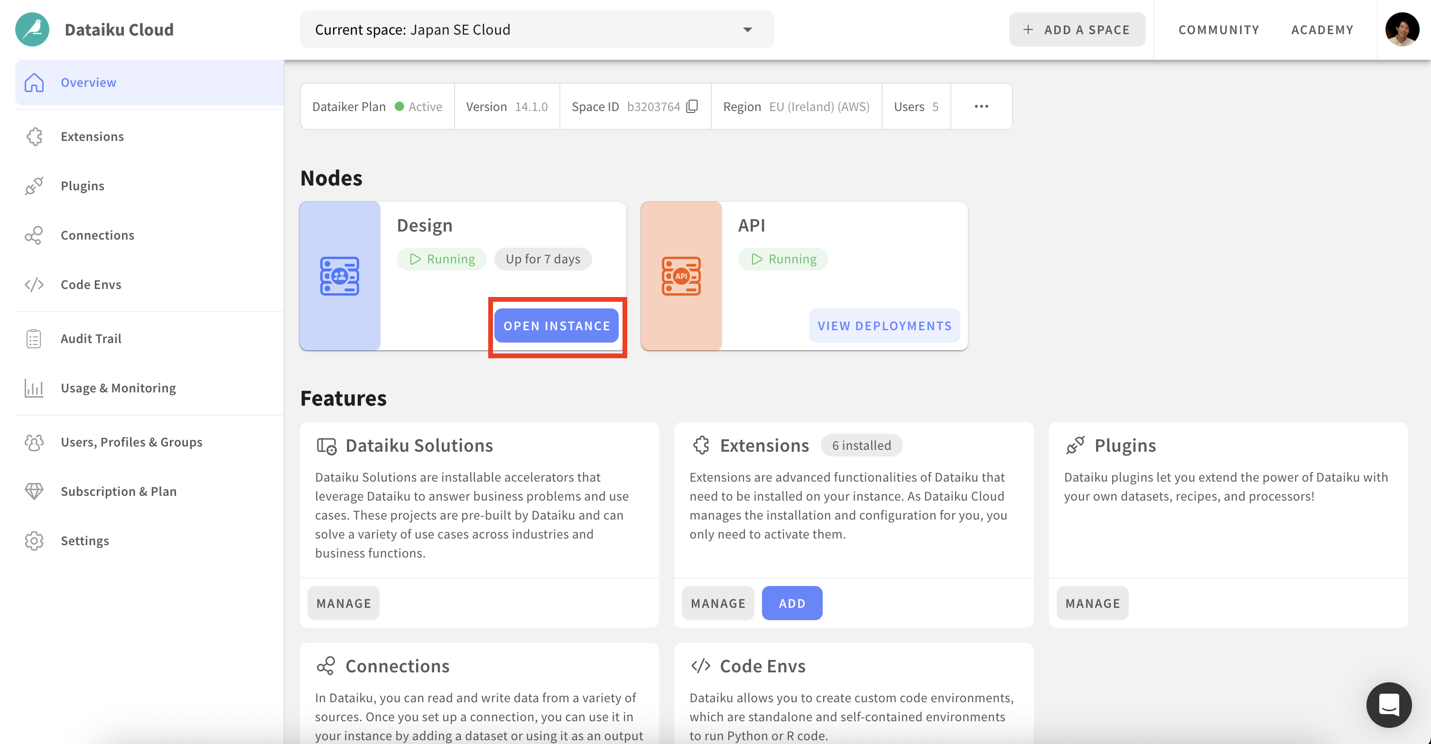Click the Dataiku bird logo
Screen dimensions: 1431x744
[x=32, y=29]
